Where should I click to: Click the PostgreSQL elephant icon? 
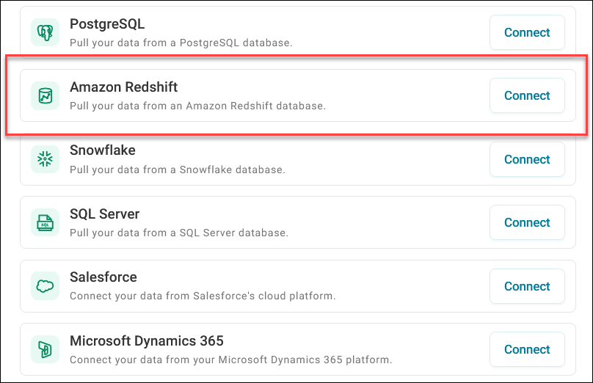[45, 32]
